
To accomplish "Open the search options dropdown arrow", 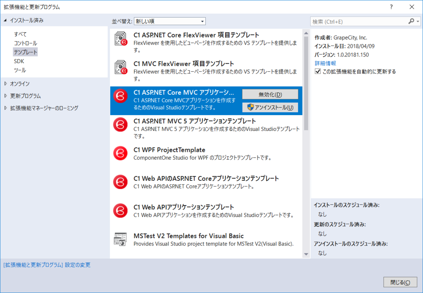I will pyautogui.click(x=418, y=21).
